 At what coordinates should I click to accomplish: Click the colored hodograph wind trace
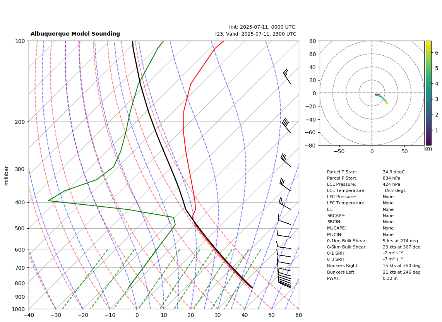click(382, 98)
